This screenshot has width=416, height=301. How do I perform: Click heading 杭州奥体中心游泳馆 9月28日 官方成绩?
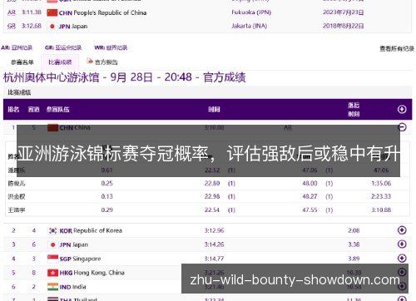point(124,77)
